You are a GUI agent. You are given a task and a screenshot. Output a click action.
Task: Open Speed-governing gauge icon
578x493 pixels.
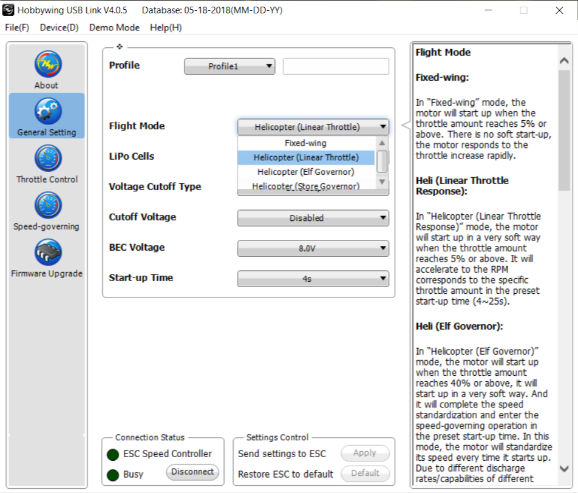click(x=48, y=205)
